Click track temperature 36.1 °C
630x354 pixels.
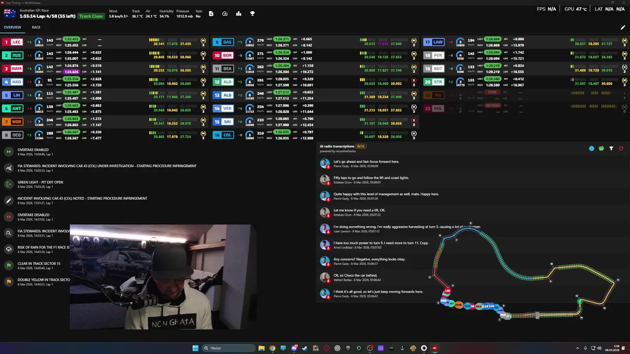tap(137, 16)
